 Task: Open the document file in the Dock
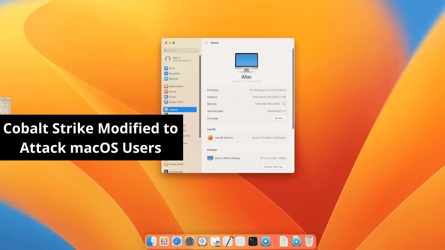tap(283, 241)
